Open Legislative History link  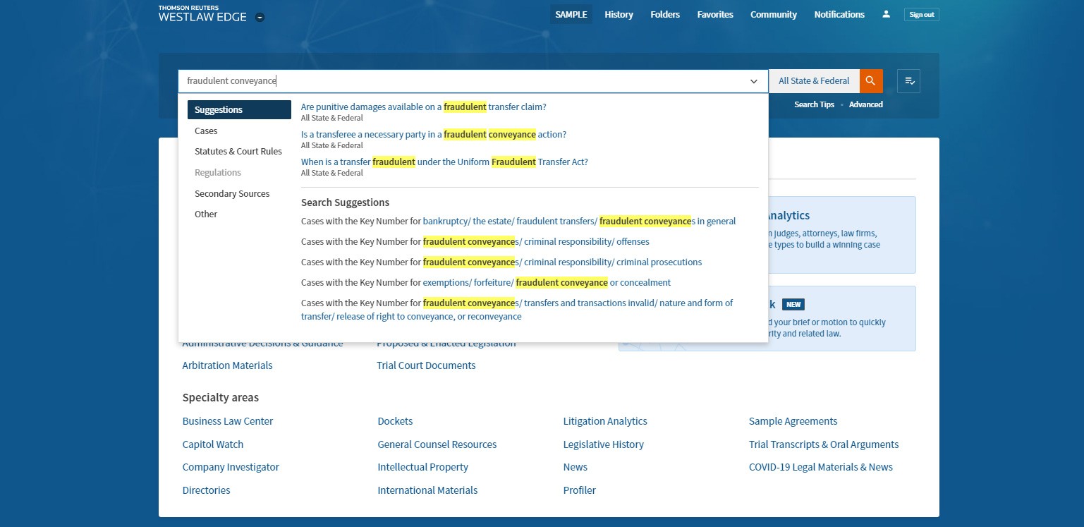coord(603,444)
